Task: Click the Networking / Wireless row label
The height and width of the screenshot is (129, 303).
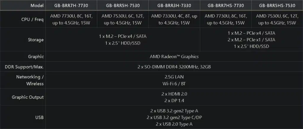Action: pyautogui.click(x=30, y=80)
